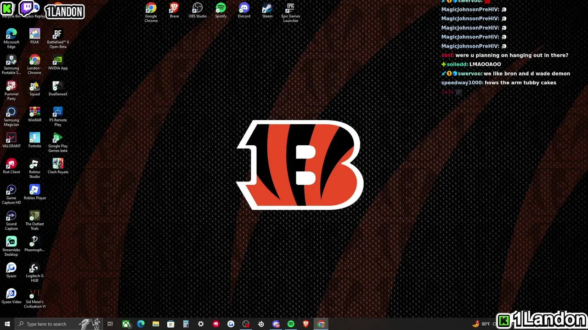Image resolution: width=588 pixels, height=330 pixels.
Task: Select the Microsoft Edge desktop icon
Action: point(11,38)
